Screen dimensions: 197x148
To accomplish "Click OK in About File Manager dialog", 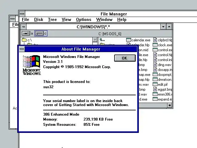I will point(125,58).
